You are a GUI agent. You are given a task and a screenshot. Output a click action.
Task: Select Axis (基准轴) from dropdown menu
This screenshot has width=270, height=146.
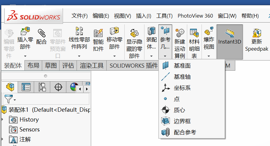pyautogui.click(x=192, y=77)
